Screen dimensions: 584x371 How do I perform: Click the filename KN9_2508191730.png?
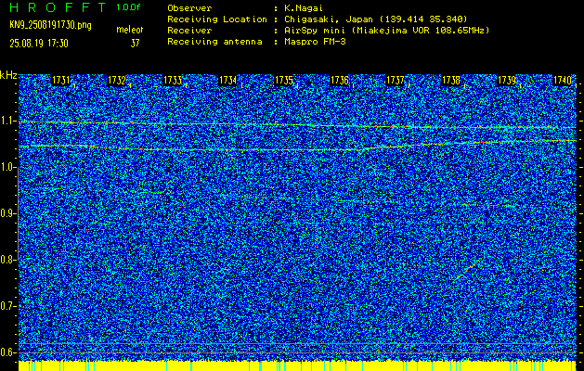50,25
